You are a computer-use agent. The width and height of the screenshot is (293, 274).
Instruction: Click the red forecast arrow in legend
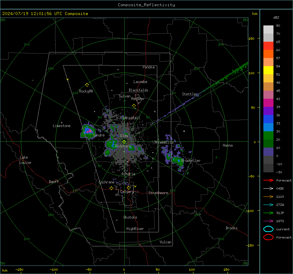[x=268, y=180]
